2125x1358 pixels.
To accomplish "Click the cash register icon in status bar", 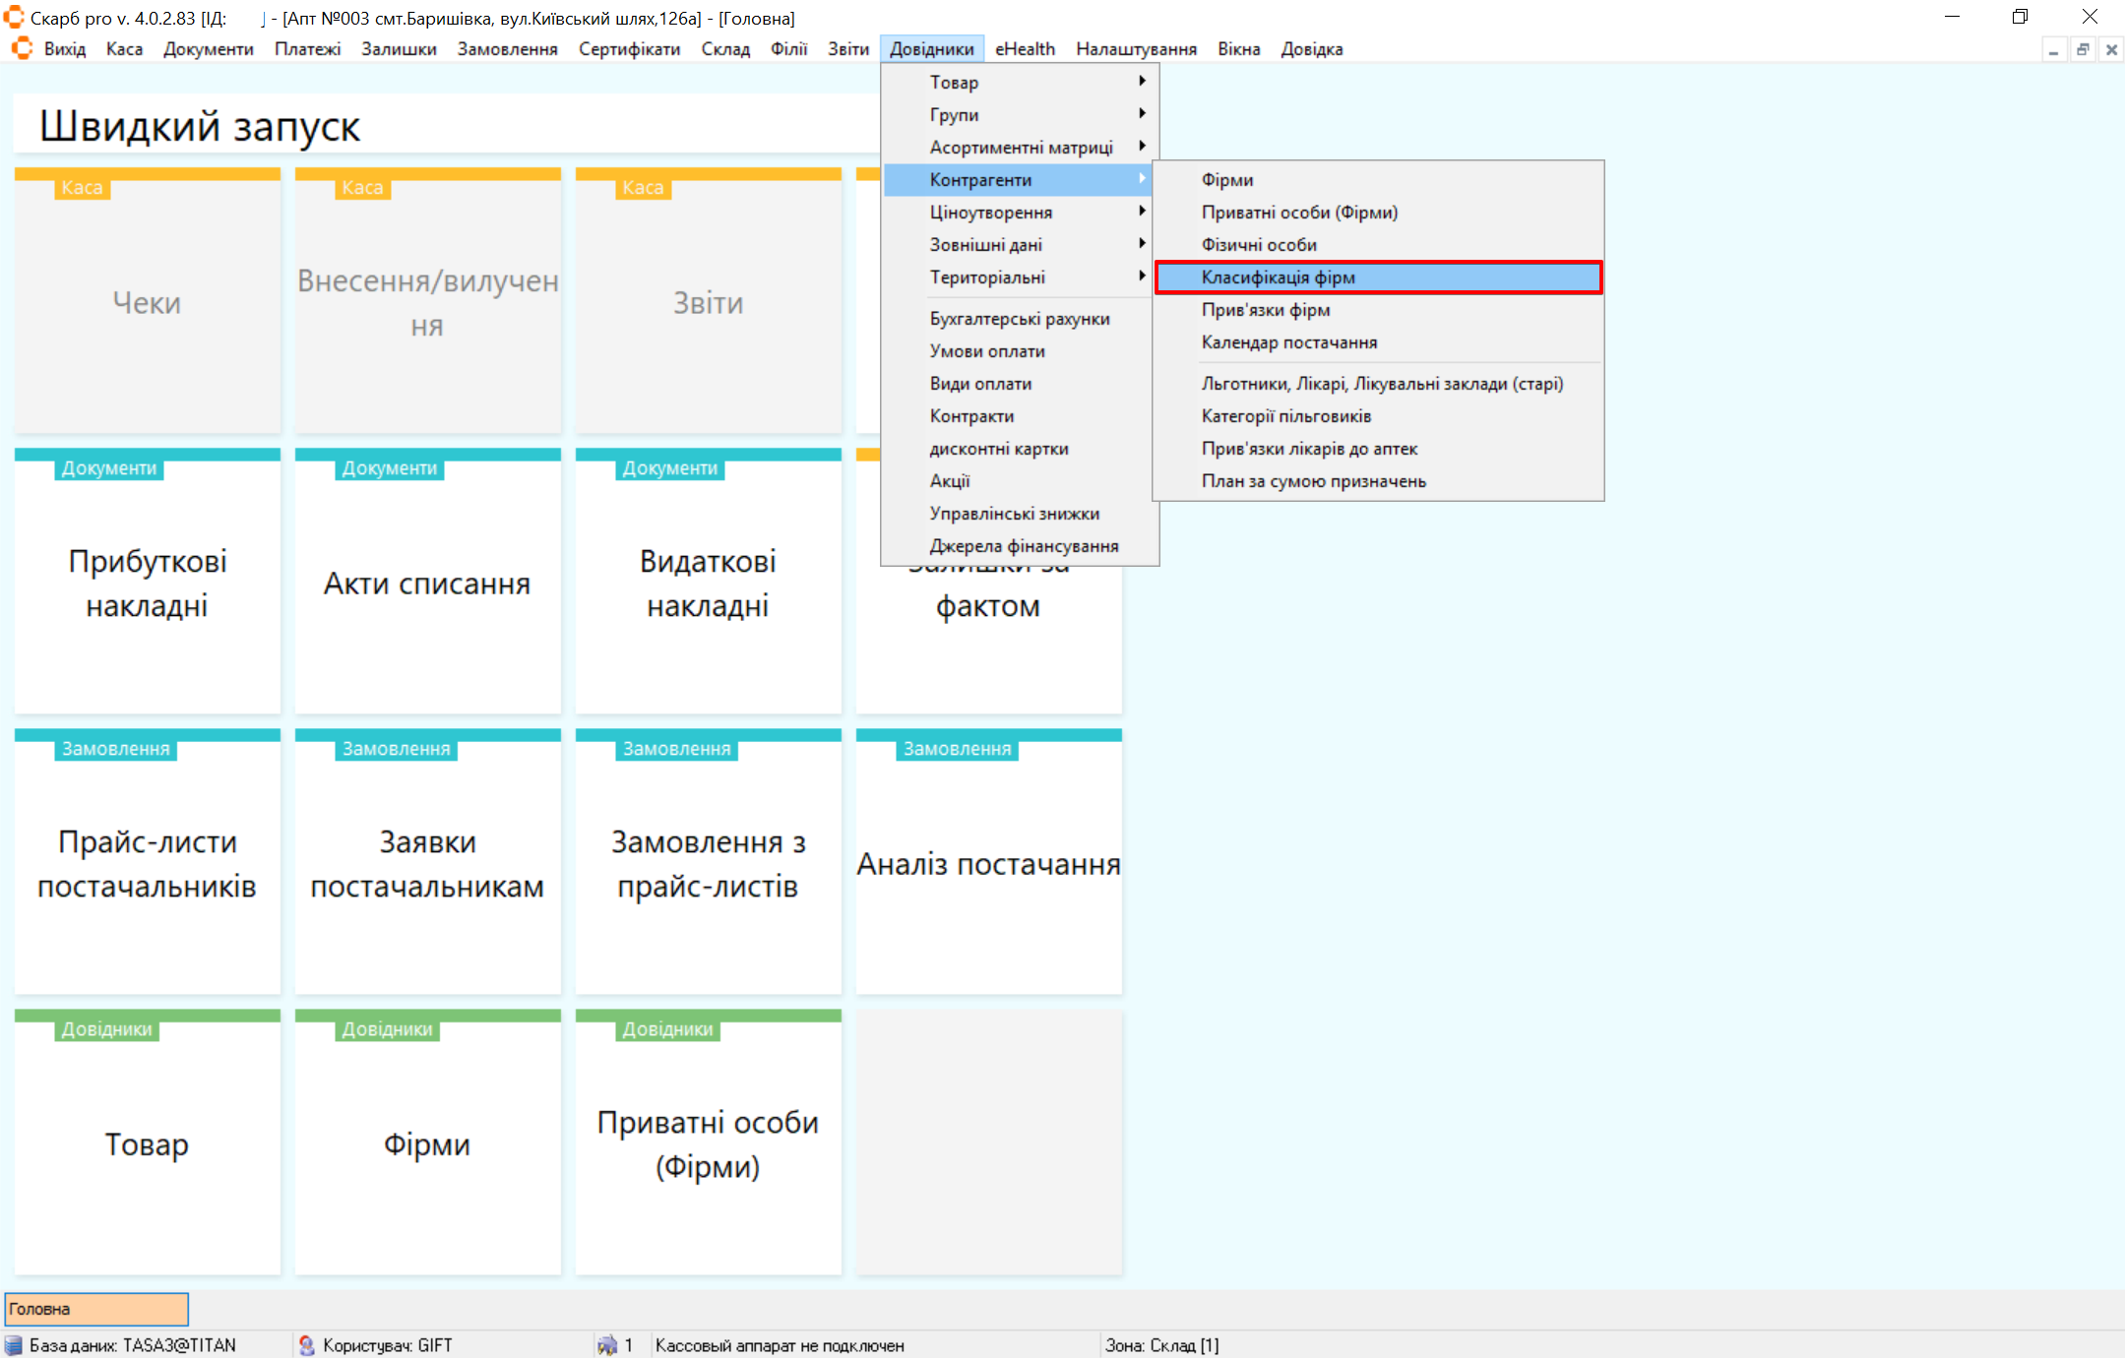I will tap(607, 1345).
